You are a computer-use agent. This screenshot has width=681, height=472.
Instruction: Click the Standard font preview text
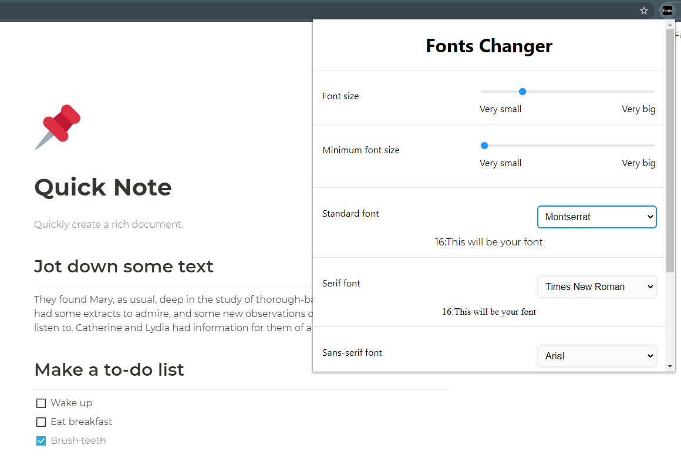coord(489,242)
